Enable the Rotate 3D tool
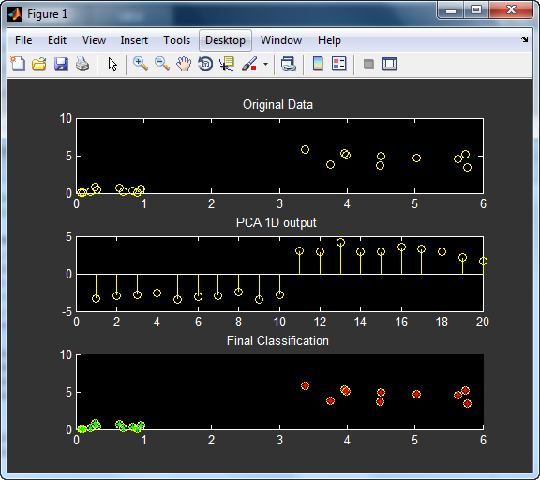Screen dimensions: 540x480 click(x=205, y=64)
